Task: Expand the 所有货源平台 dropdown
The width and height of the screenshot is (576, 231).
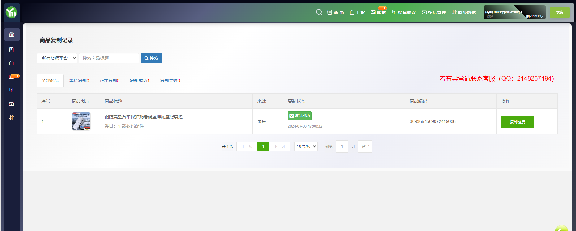Action: (x=57, y=58)
